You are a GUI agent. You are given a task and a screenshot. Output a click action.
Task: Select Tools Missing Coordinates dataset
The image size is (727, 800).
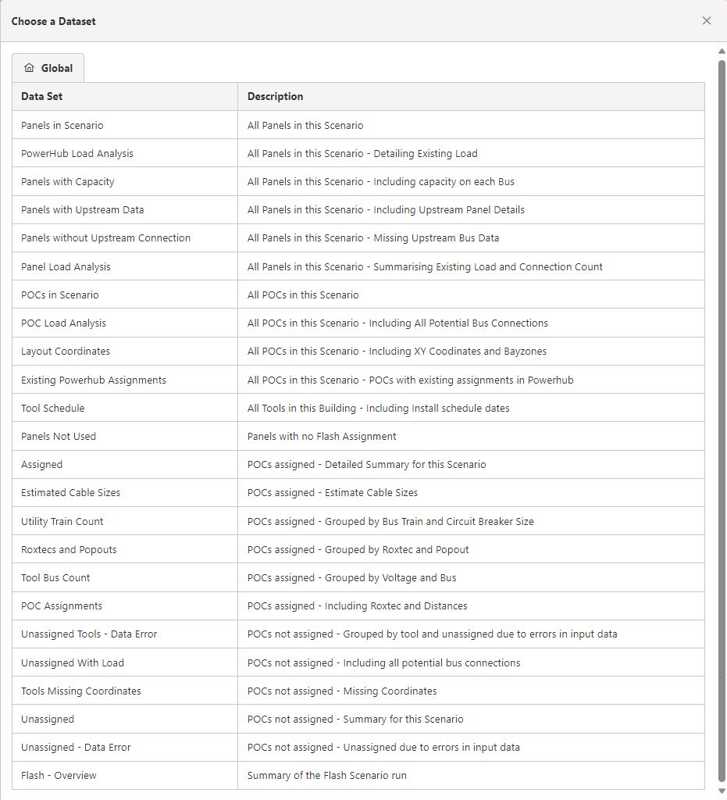[81, 691]
